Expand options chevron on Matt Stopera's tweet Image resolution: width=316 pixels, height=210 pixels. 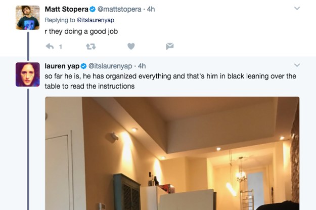click(297, 8)
